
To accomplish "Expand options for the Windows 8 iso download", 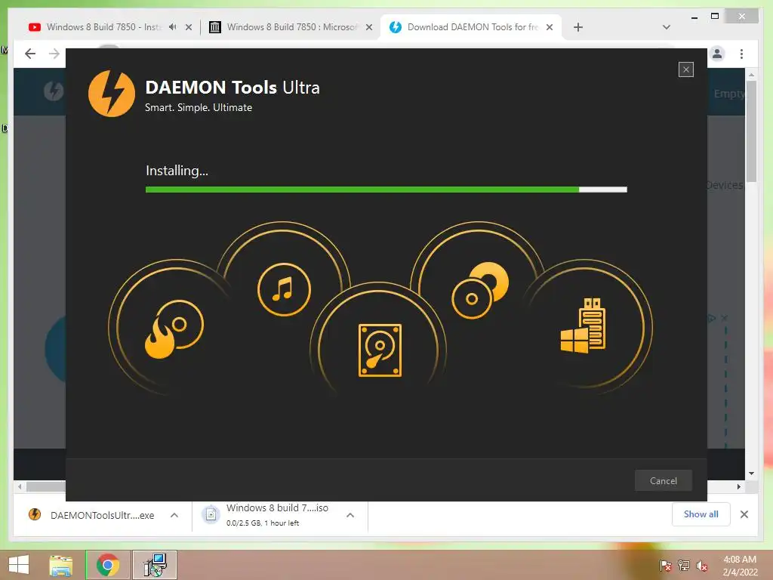I will tap(350, 515).
